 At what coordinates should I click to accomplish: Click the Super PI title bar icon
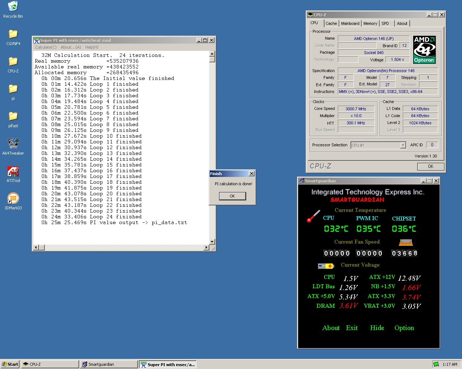[x=36, y=40]
